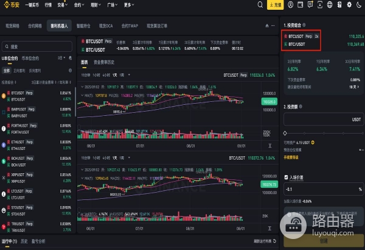Click the info icon in the filter row
Image resolution: width=365 pixels, height=250 pixels.
[x=70, y=70]
